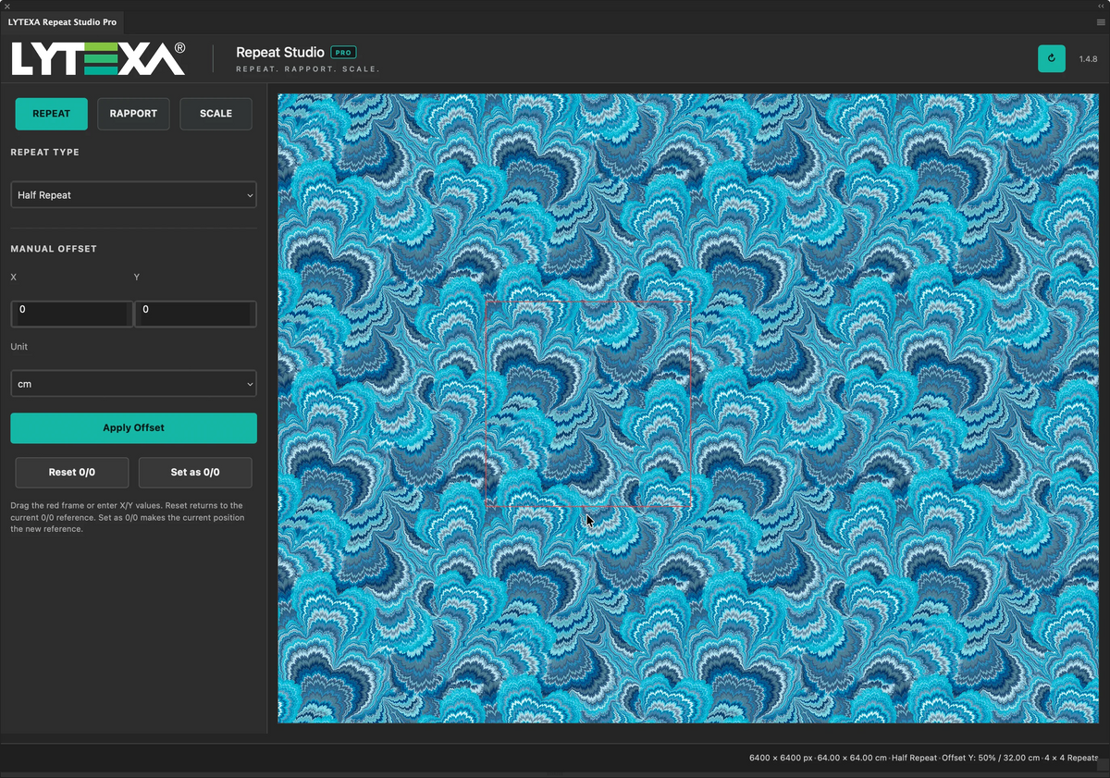The width and height of the screenshot is (1110, 778).
Task: Click the Set as 0/0 button
Action: 195,472
